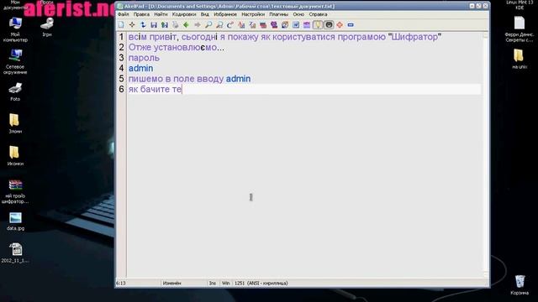
Task: Select the Корзина recycle bin icon
Action: pos(520,285)
